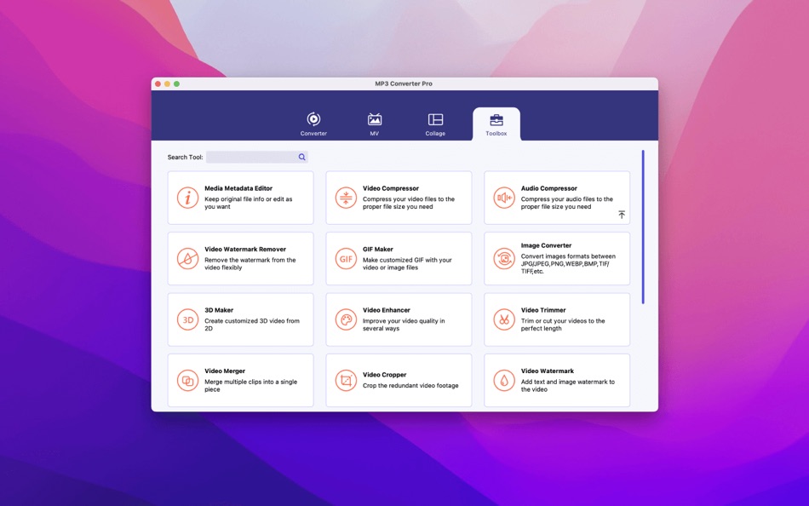
Task: Open the MV tab
Action: pyautogui.click(x=374, y=123)
